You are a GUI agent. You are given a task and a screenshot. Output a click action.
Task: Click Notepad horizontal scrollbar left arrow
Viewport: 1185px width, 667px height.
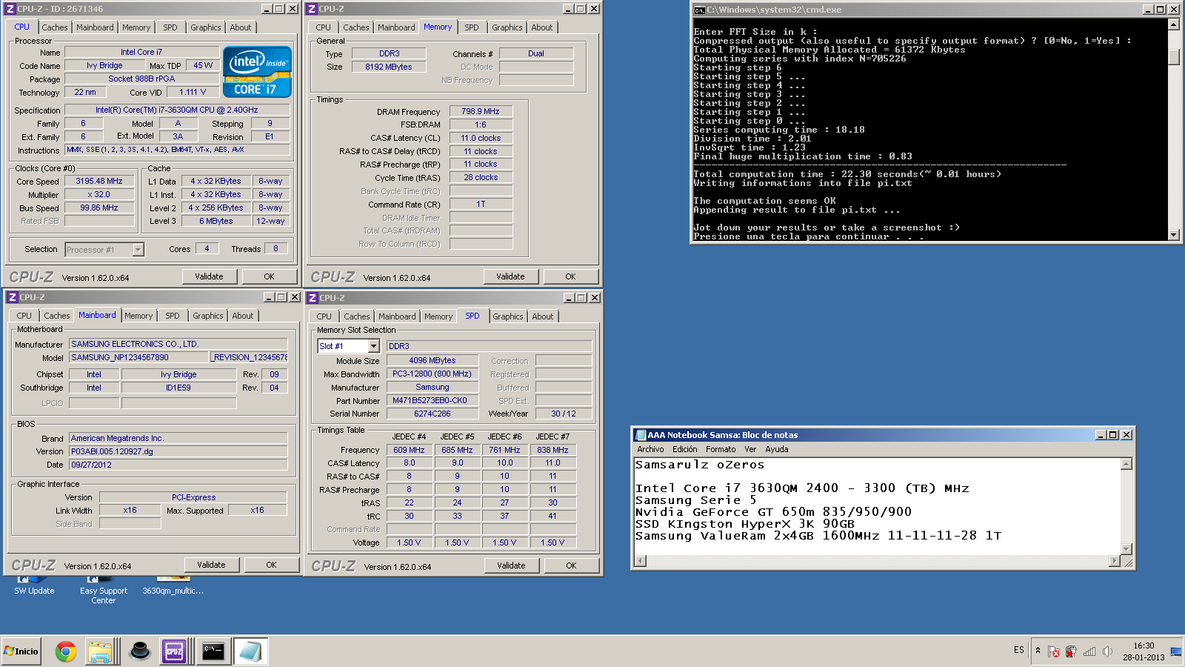tap(641, 561)
